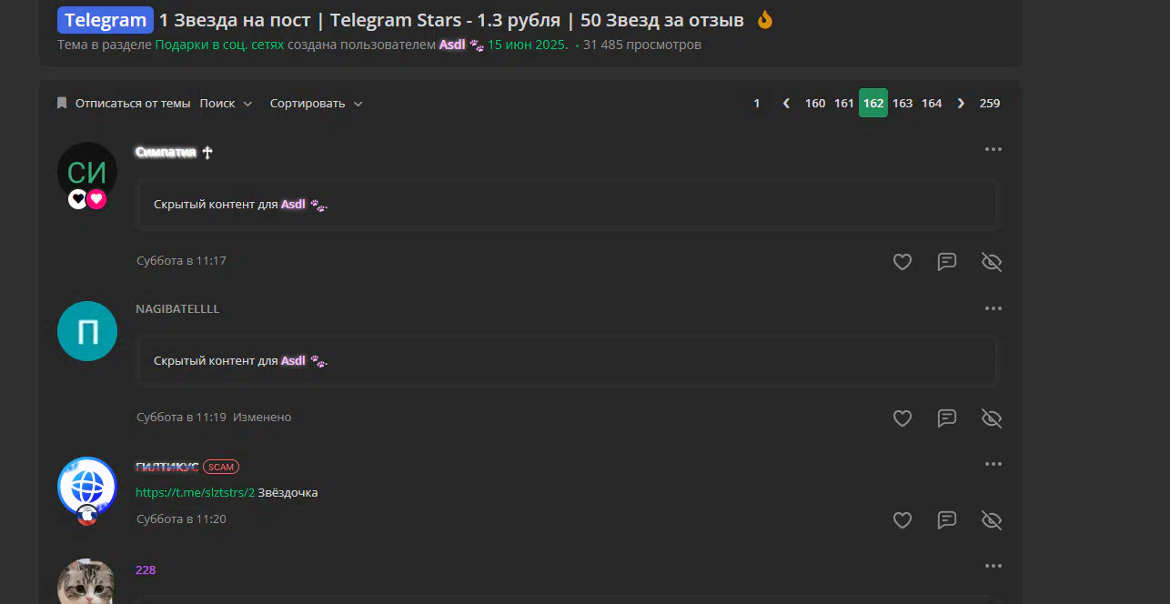Click the fire icon after thread title
Viewport: 1170px width, 604px height.
(765, 20)
